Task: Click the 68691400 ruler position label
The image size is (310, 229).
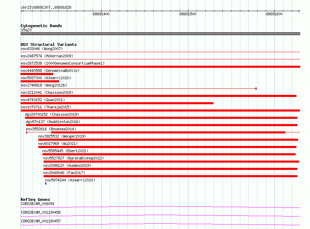Action: point(101,14)
